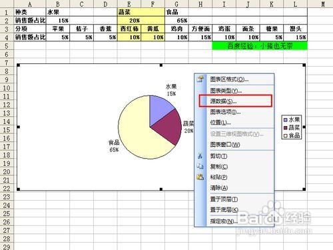Click 位置(L) in context menu
This screenshot has height=250, width=333.
220,123
